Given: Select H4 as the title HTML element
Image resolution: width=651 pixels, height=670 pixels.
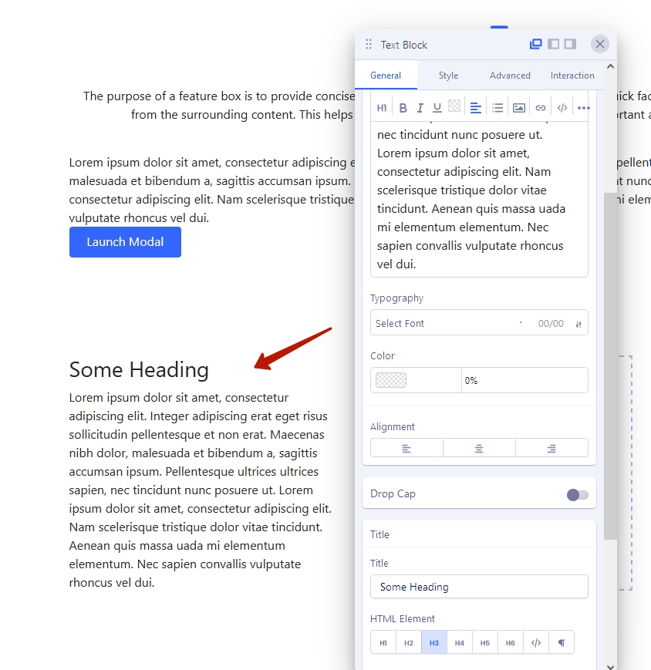Looking at the screenshot, I should click(460, 643).
